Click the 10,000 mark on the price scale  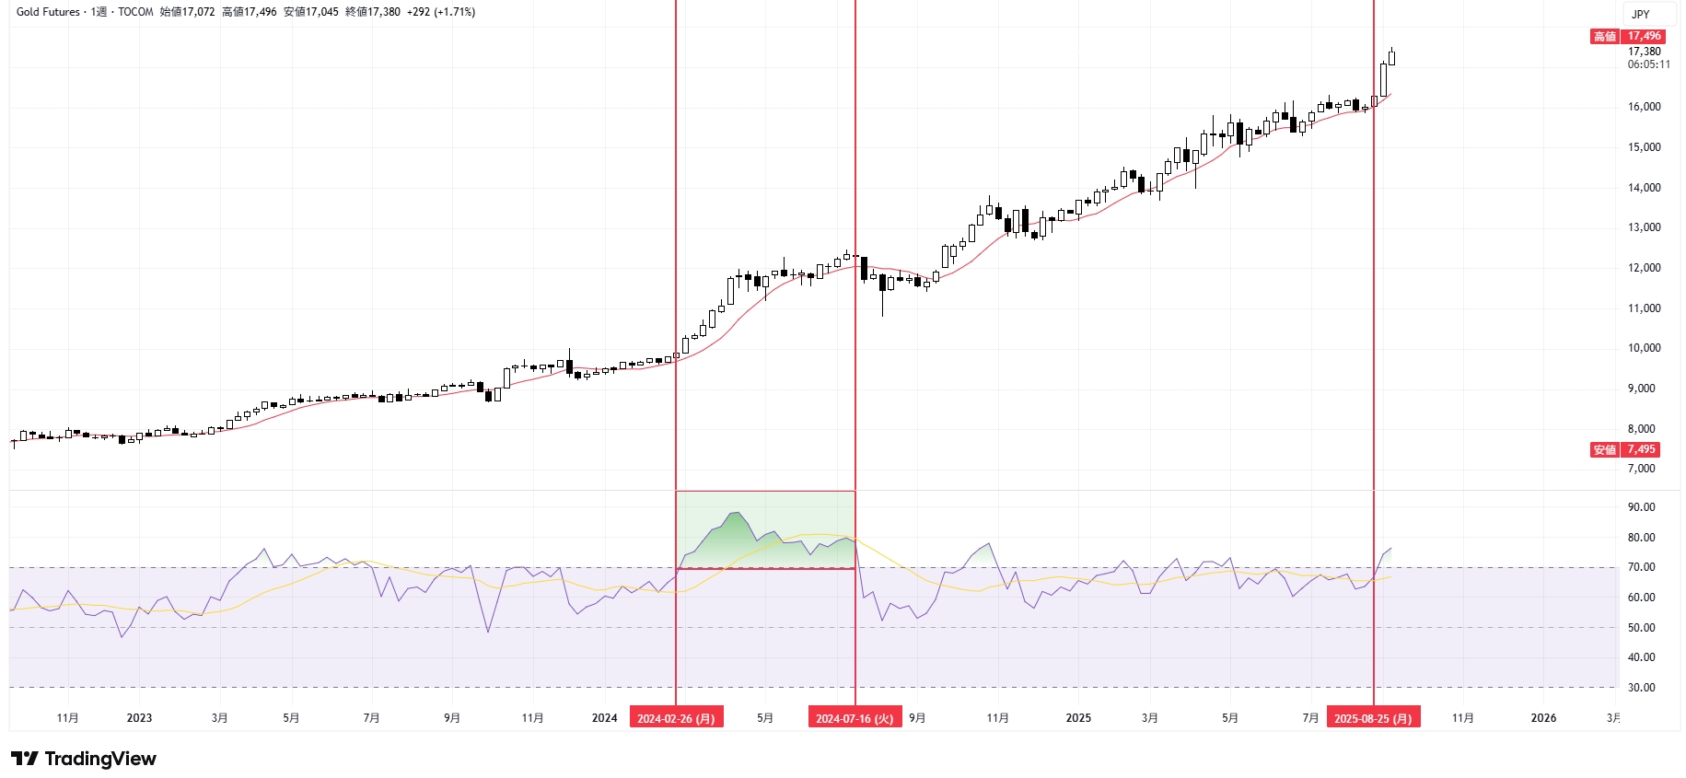coord(1644,348)
